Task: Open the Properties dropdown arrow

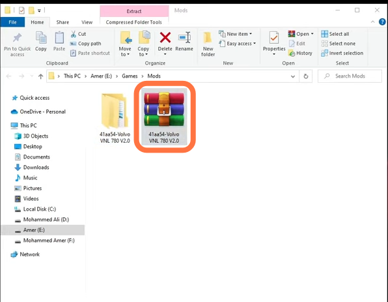Action: pos(274,53)
